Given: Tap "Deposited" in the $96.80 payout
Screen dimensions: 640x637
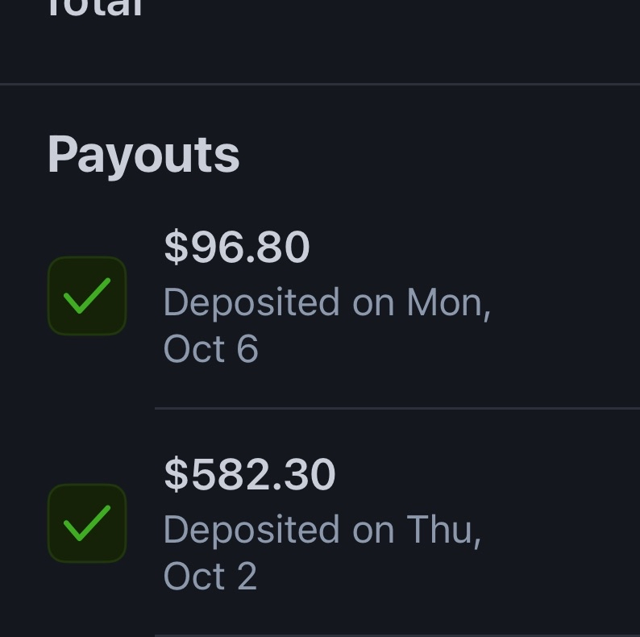Looking at the screenshot, I should pyautogui.click(x=251, y=303).
